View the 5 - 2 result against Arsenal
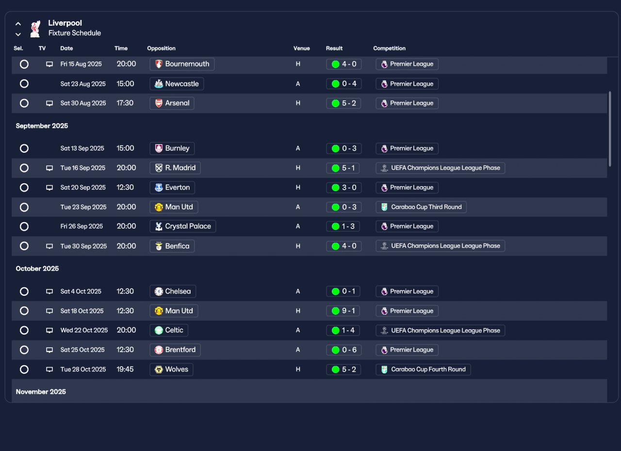Screen dimensions: 621x451 pos(344,103)
